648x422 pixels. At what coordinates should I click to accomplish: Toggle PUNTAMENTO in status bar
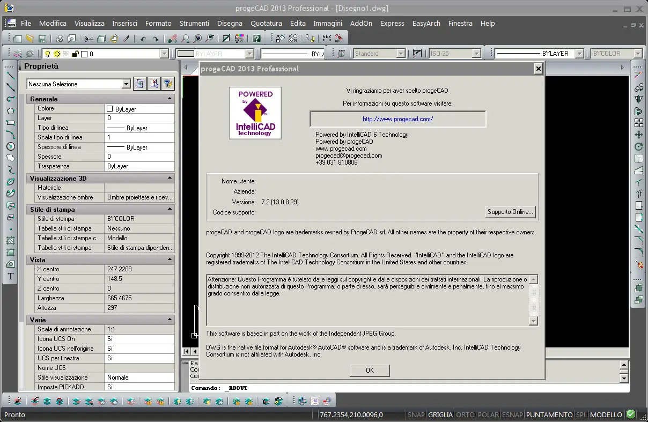tap(549, 414)
